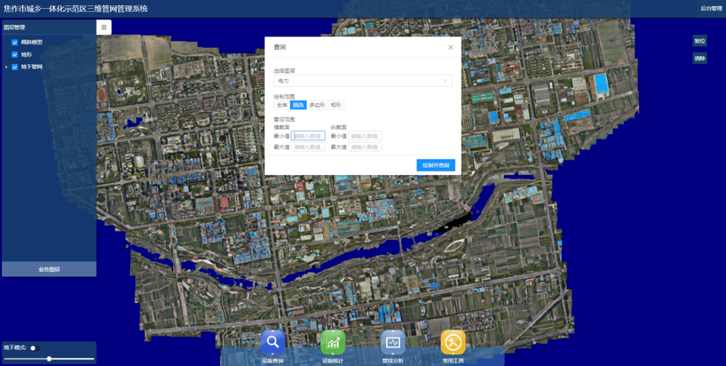The width and height of the screenshot is (726, 366).
Task: Uncheck the 倾斜模型 layer checkbox
Action: [15, 42]
